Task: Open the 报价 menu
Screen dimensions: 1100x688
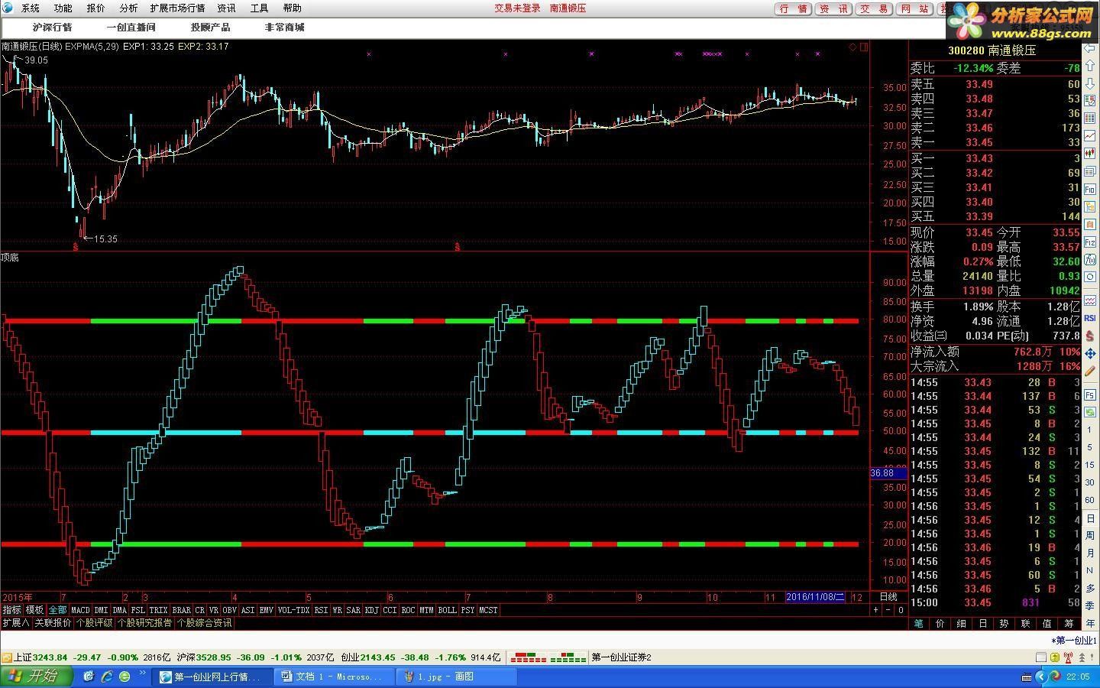Action: click(x=95, y=8)
